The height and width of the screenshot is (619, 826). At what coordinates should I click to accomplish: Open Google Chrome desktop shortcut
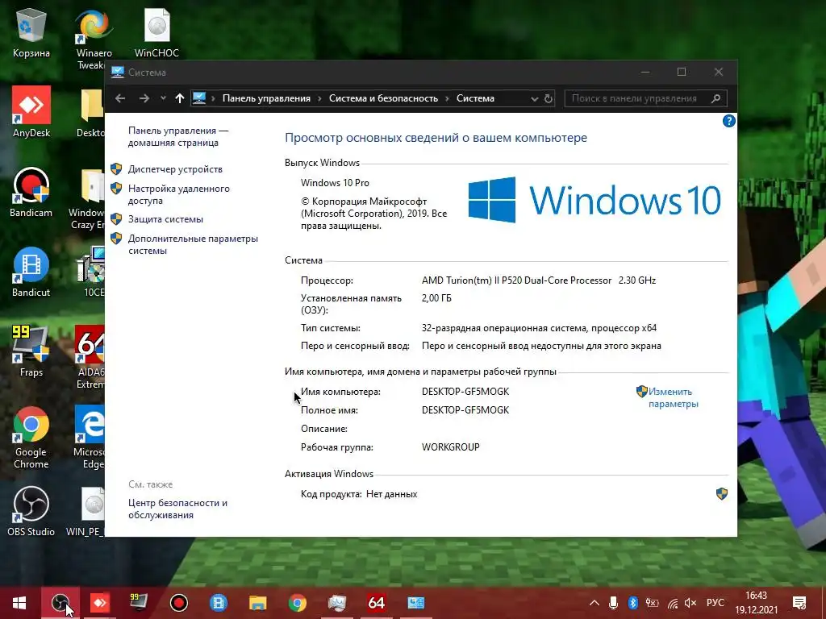[31, 437]
